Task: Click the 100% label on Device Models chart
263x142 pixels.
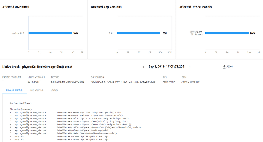Action: [252, 33]
